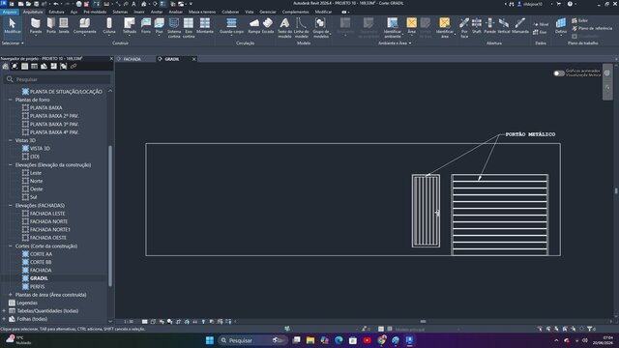Viewport: 619px width, 348px height.
Task: Close the GRADIL view tab
Action: coord(193,59)
